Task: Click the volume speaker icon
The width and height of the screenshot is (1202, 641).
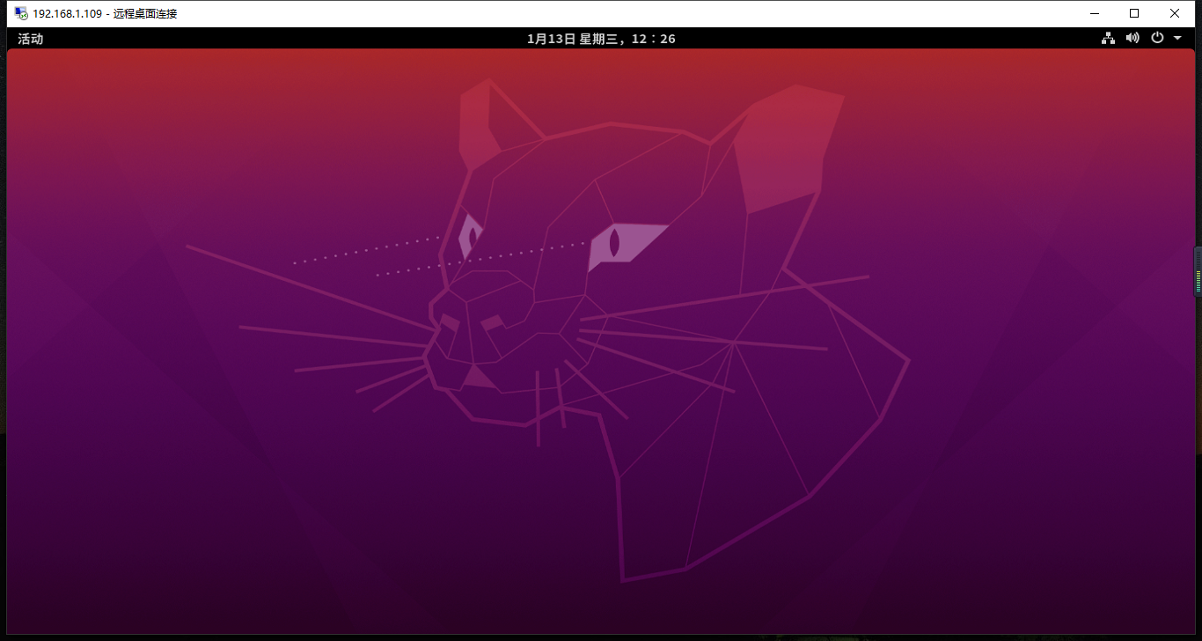Action: pos(1132,38)
